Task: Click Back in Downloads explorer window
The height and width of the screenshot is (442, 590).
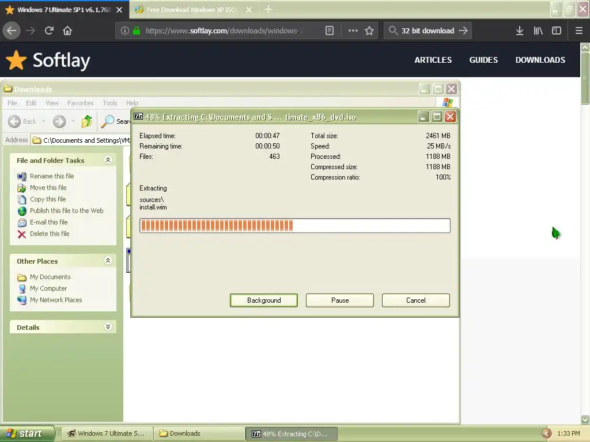Action: (22, 121)
